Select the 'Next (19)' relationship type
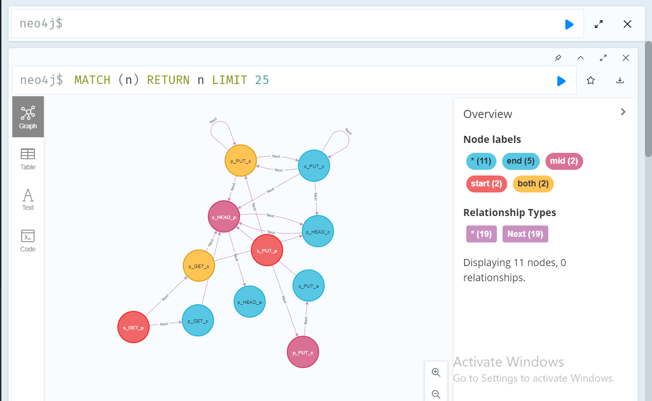 pyautogui.click(x=525, y=234)
